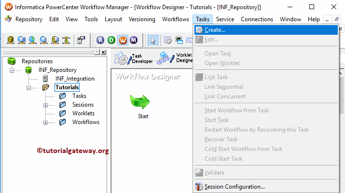The height and width of the screenshot is (193, 345).
Task: Click the Session Configuration menu icon
Action: pyautogui.click(x=199, y=187)
